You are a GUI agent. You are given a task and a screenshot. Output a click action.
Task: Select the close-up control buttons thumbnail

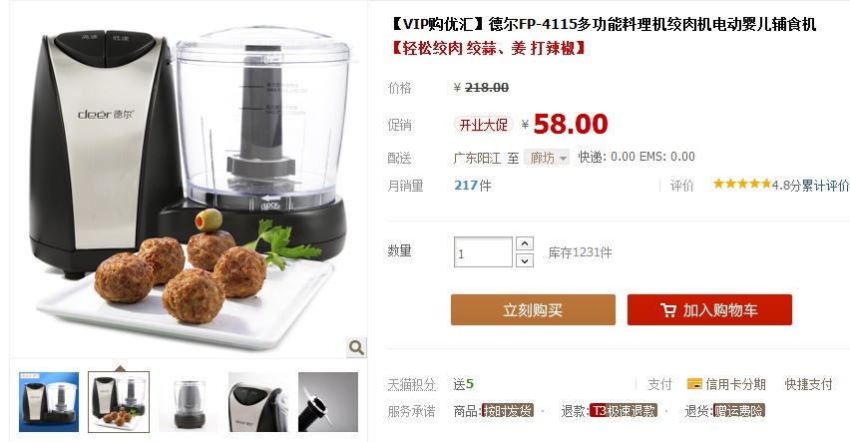(258, 402)
